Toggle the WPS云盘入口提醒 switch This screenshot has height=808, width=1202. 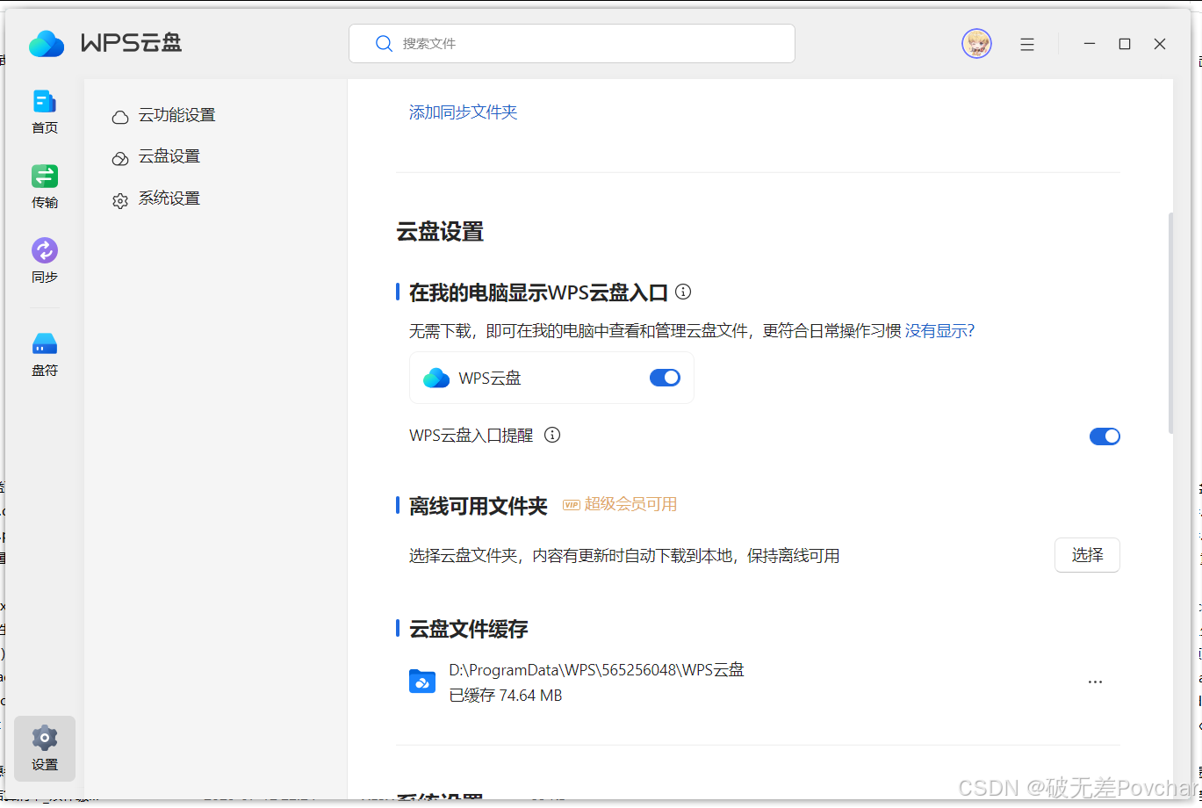point(1105,436)
